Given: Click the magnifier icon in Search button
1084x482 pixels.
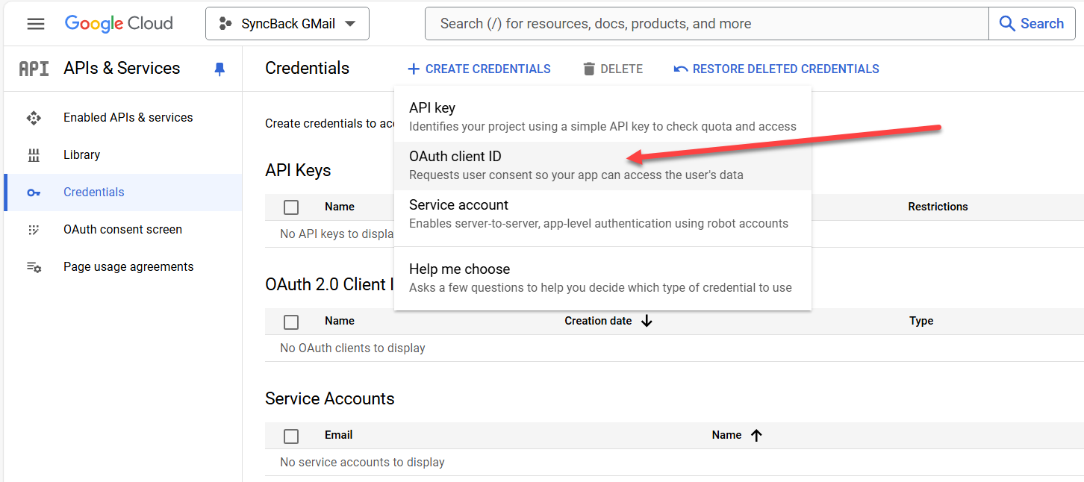Looking at the screenshot, I should 1007,24.
